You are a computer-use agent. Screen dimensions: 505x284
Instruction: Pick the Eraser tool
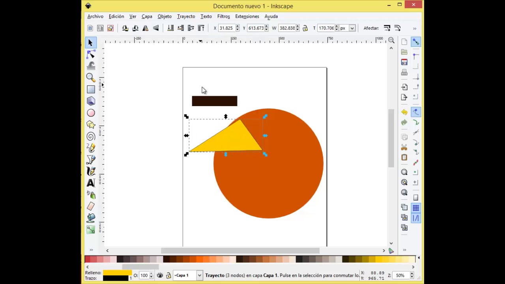tap(91, 206)
